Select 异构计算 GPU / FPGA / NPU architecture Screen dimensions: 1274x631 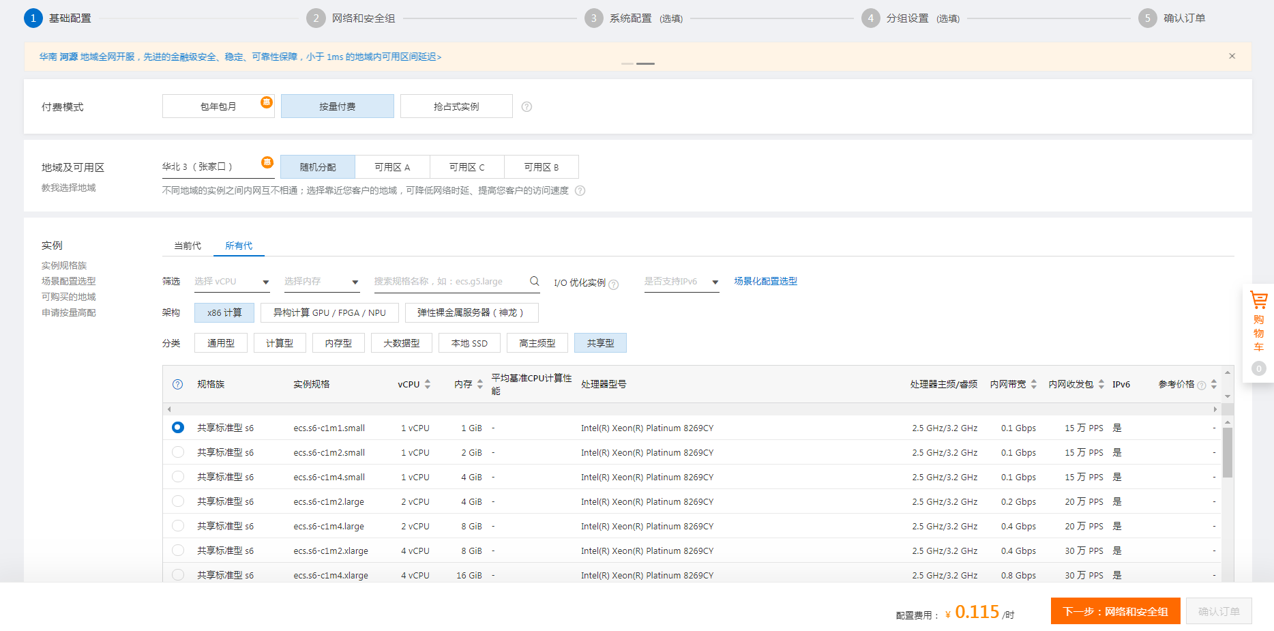pos(329,312)
